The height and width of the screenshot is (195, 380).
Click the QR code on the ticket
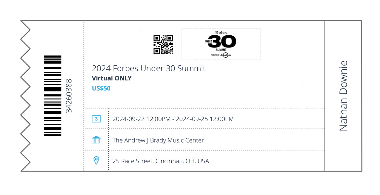163,45
